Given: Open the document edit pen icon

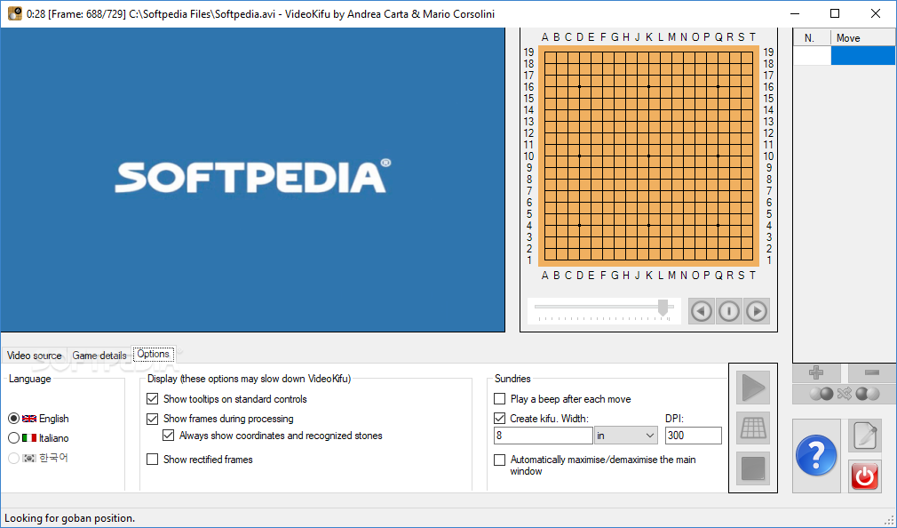Looking at the screenshot, I should (864, 436).
